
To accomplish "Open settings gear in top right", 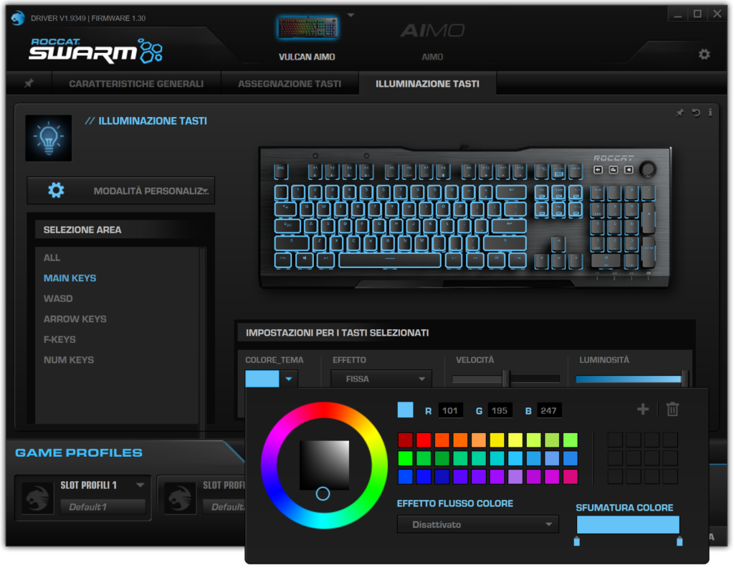I will coord(704,55).
